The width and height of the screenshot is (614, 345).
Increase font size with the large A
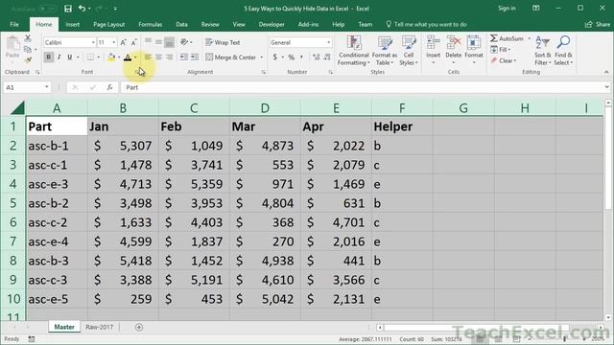pyautogui.click(x=123, y=42)
